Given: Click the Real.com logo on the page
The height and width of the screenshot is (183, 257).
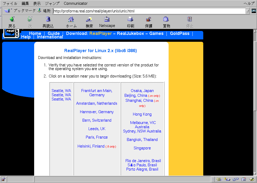Looking at the screenshot, I should (x=11, y=34).
